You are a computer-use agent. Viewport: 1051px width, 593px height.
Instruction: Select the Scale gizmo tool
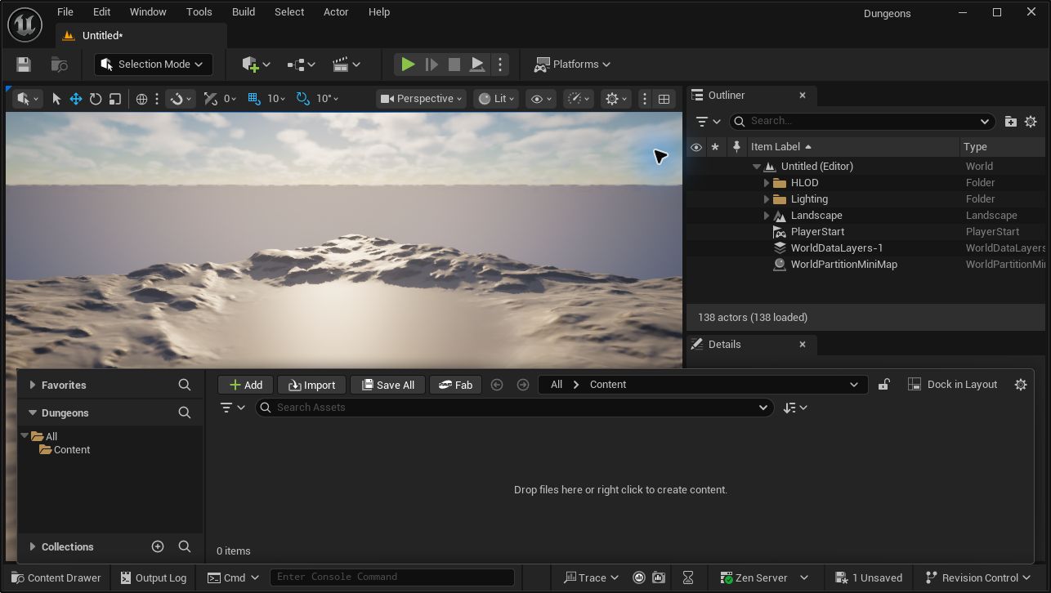[115, 99]
